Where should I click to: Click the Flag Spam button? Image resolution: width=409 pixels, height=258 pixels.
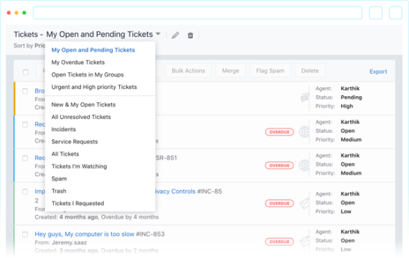271,71
